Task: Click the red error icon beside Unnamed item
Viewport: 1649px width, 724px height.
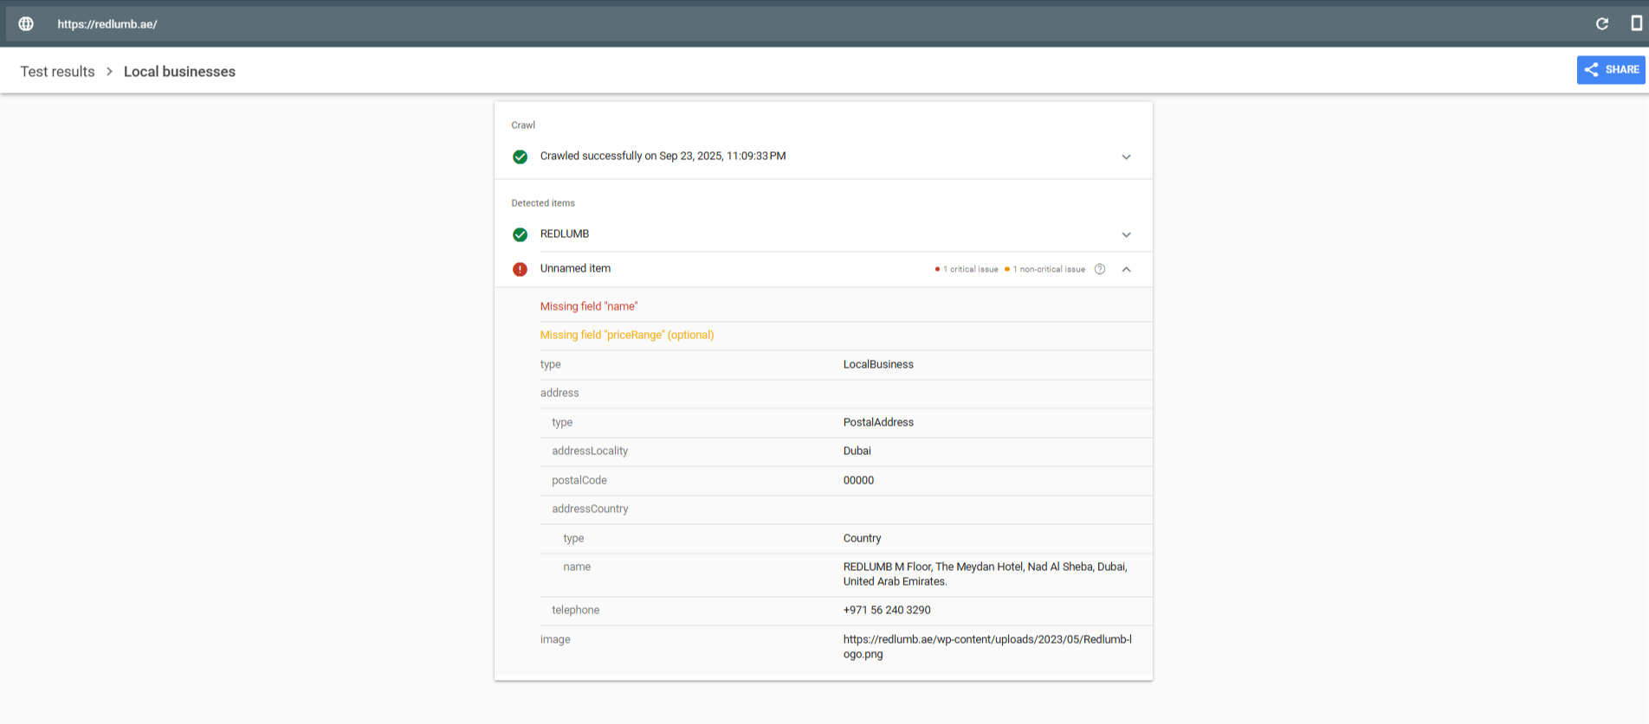Action: pos(520,269)
